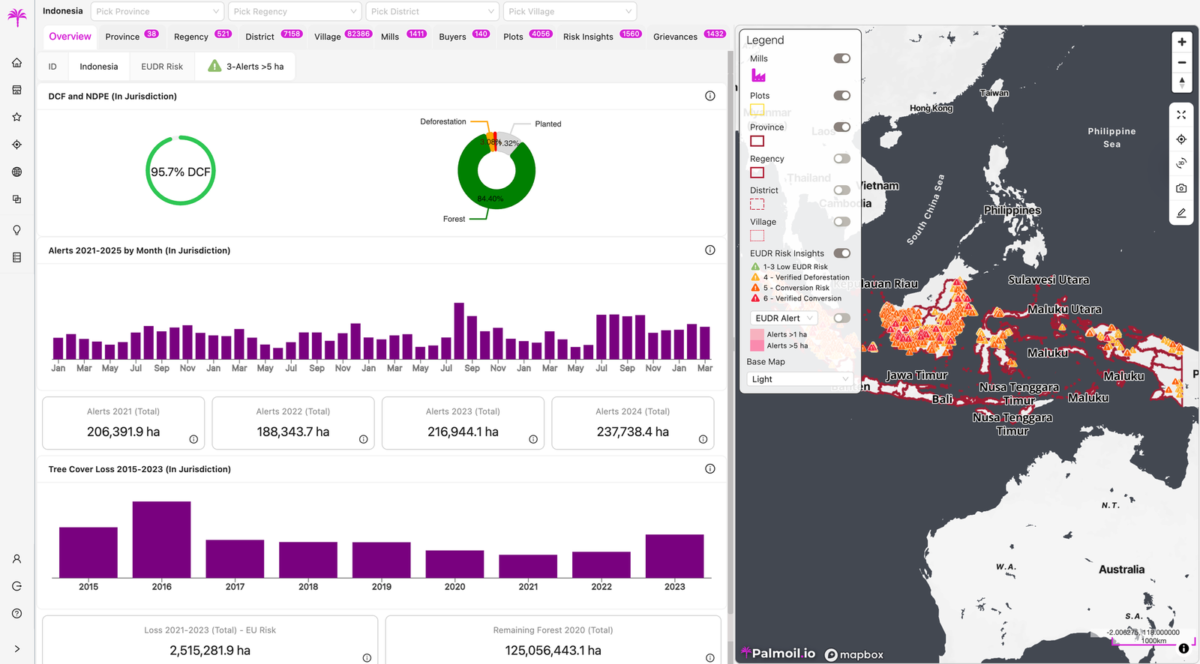Viewport: 1200px width, 664px height.
Task: Click the lightbulb icon in left sidebar
Action: pos(16,230)
